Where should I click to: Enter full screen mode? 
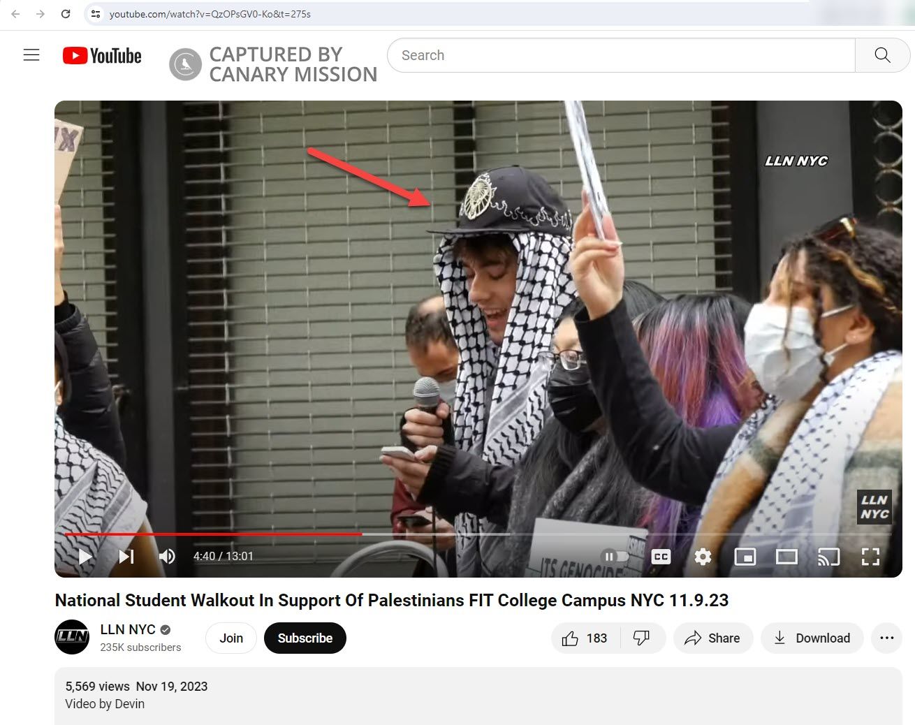pyautogui.click(x=870, y=557)
